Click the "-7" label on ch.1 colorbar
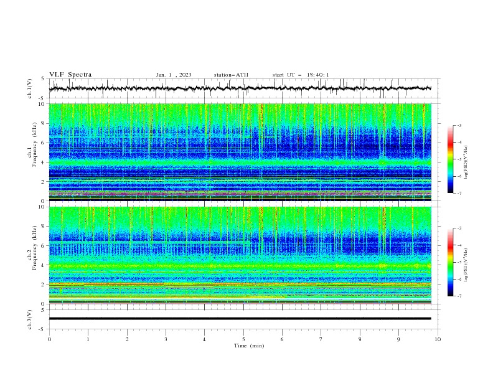Image resolution: width=493 pixels, height=381 pixels. (x=459, y=193)
